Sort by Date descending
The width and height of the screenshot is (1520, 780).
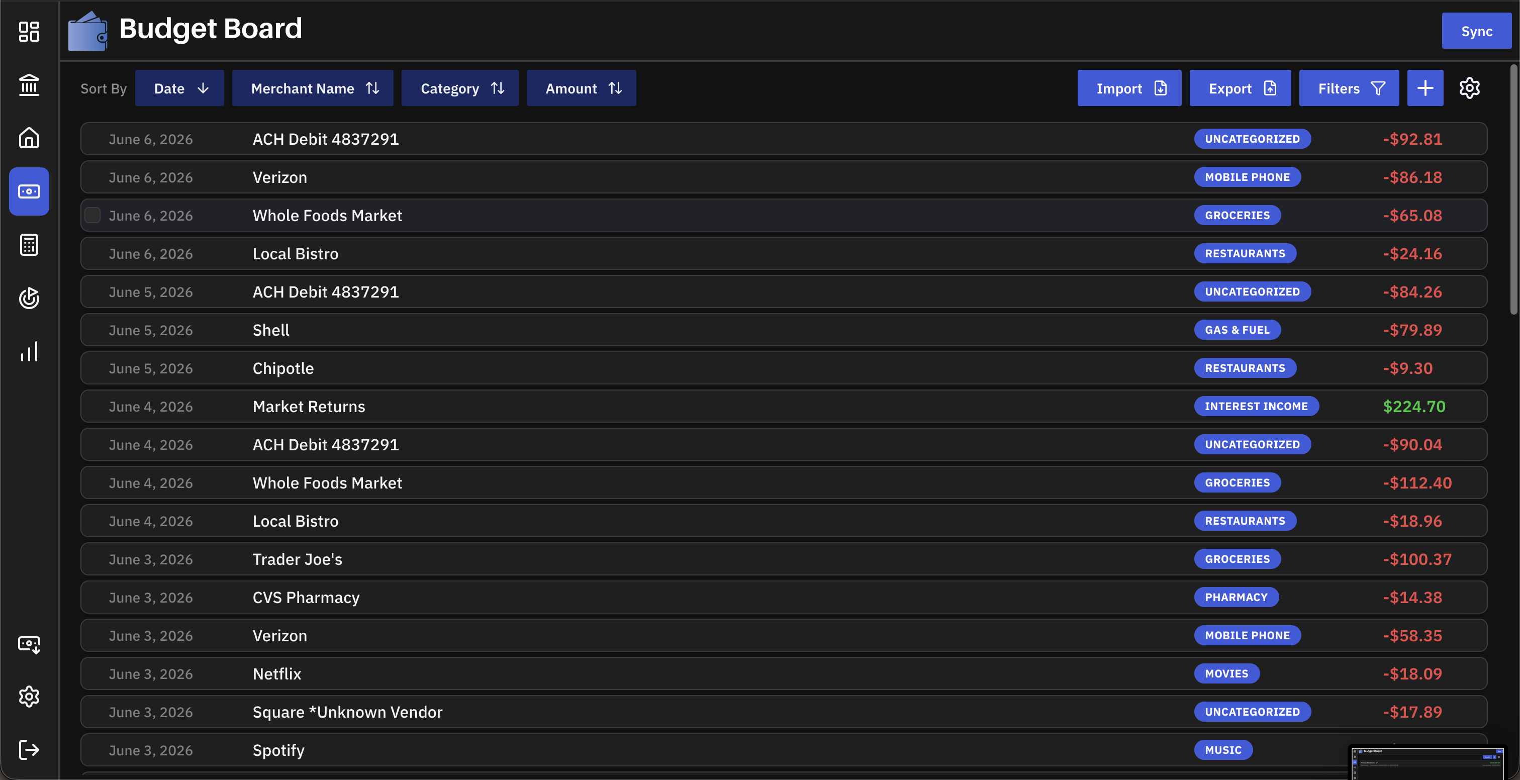pos(179,88)
